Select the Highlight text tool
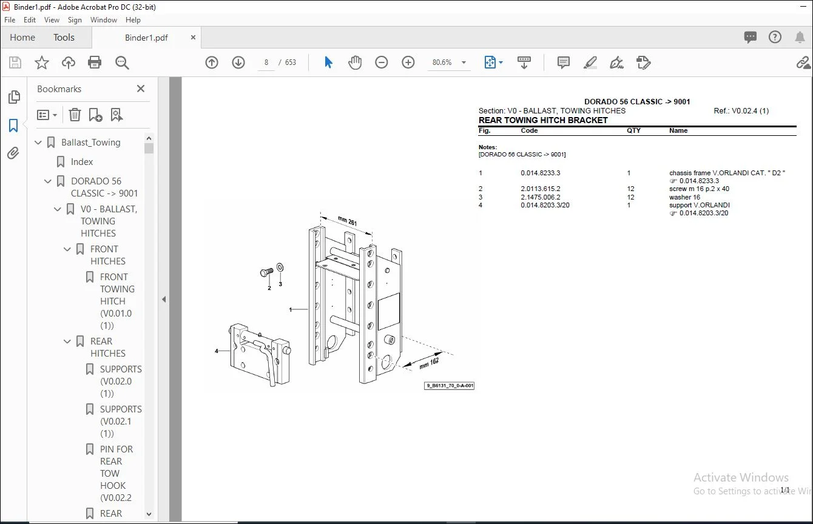 [x=590, y=62]
